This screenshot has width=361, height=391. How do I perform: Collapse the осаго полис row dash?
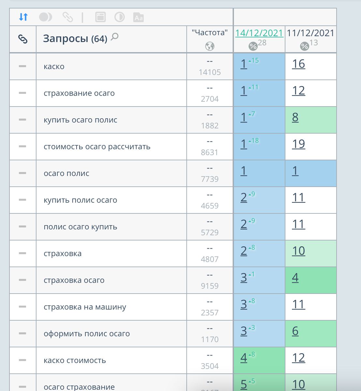22,173
